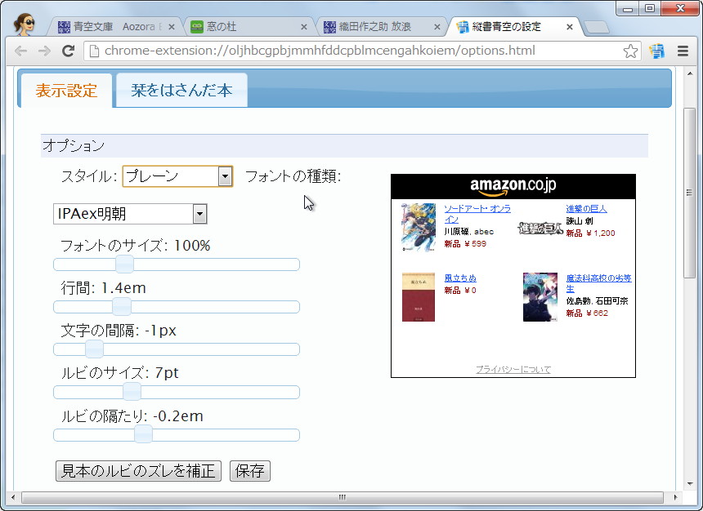The height and width of the screenshot is (511, 703).
Task: Click the 新品 ¥1,200 price text
Action: click(590, 233)
